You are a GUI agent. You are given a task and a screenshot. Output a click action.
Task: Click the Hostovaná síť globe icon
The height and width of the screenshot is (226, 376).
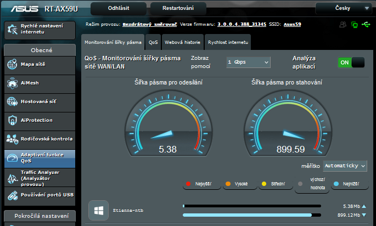click(x=12, y=102)
